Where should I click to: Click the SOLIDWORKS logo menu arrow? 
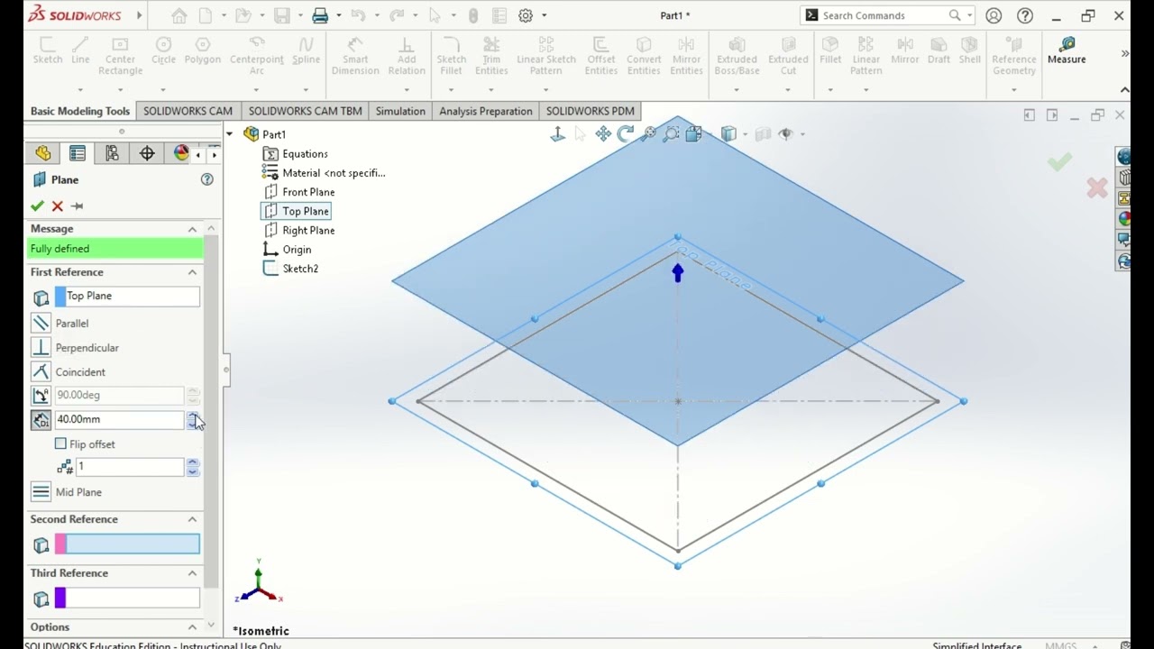point(139,15)
